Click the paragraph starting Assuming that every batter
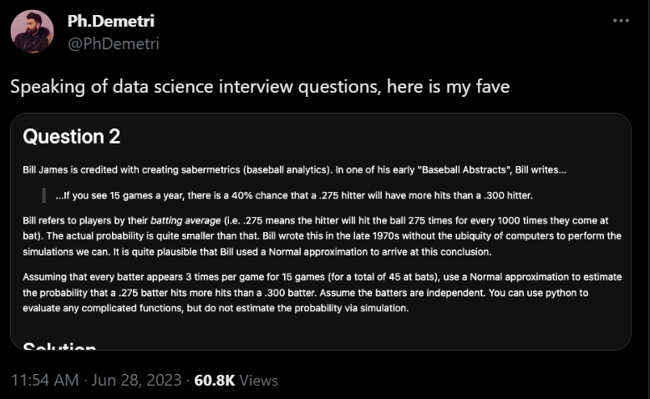This screenshot has width=650, height=399. point(322,292)
